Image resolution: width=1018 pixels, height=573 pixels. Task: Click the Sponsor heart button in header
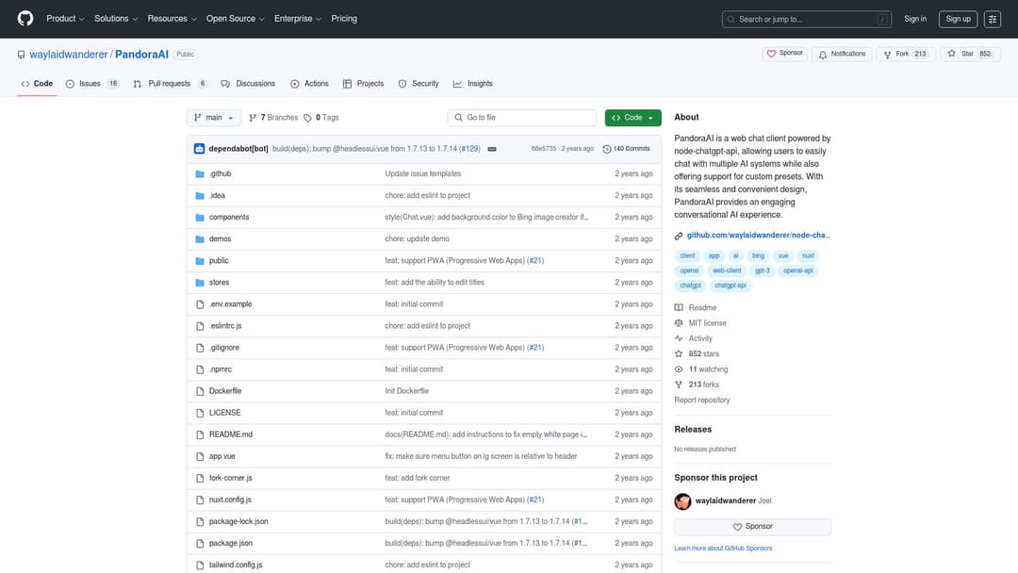[x=785, y=54]
